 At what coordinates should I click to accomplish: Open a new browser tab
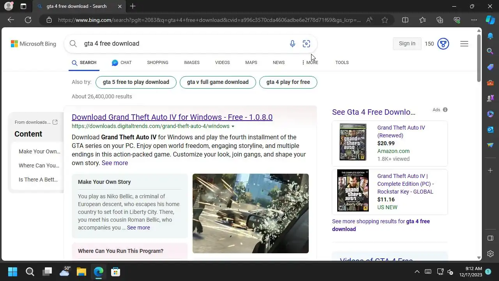point(133,6)
